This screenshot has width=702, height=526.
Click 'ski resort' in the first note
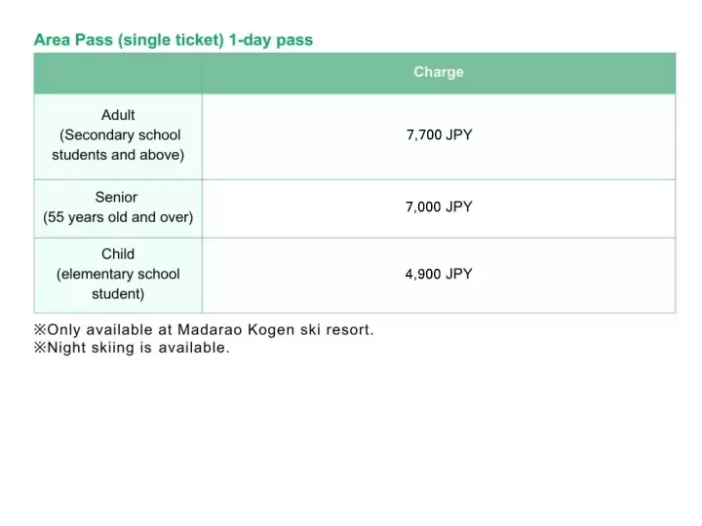[x=336, y=330]
